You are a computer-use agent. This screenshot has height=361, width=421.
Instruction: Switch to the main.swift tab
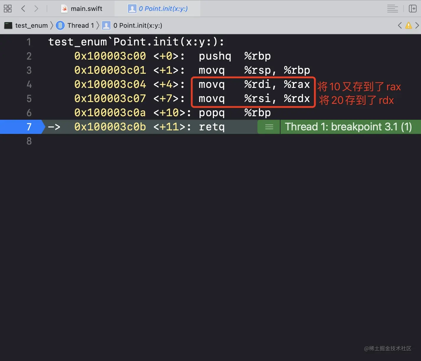[x=82, y=9]
